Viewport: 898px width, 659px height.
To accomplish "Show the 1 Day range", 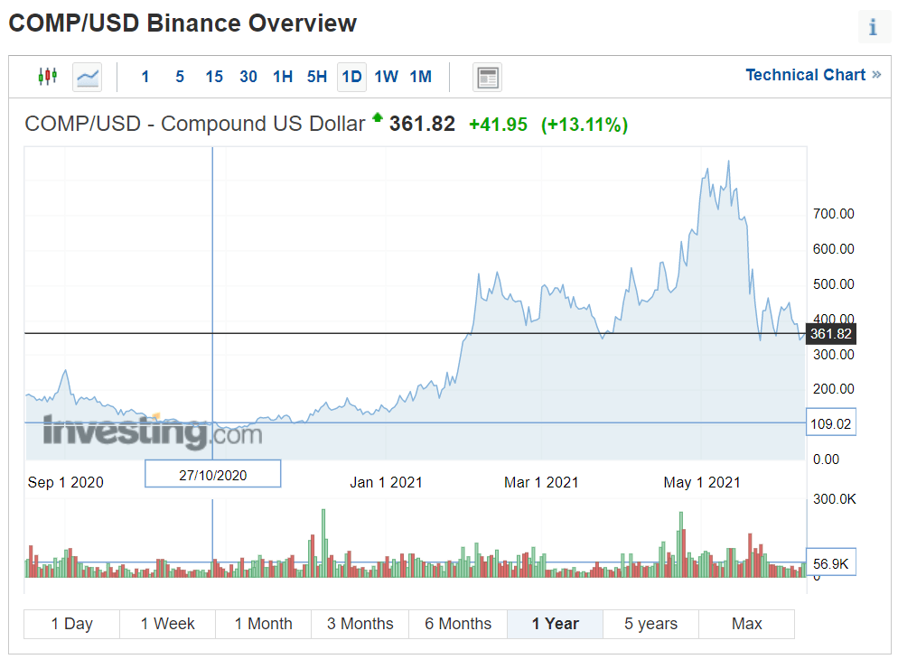I will pyautogui.click(x=71, y=624).
